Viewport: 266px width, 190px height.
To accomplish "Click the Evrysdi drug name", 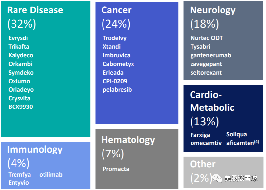I will (x=18, y=38).
